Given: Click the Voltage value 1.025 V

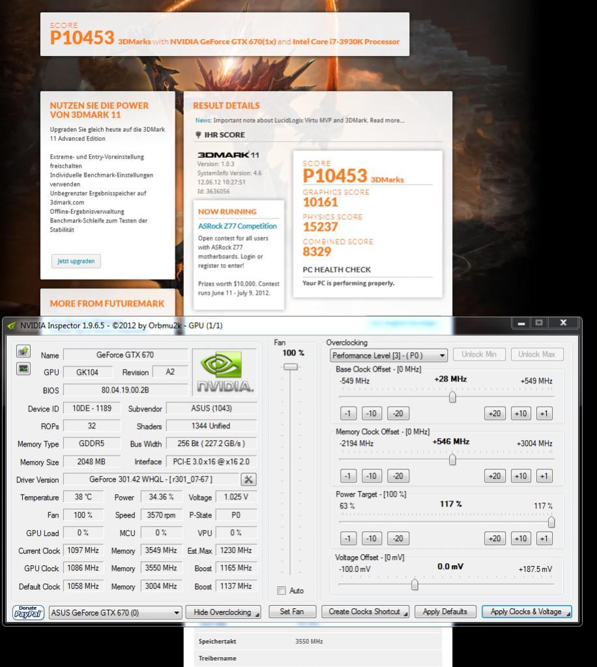Looking at the screenshot, I should pos(236,497).
